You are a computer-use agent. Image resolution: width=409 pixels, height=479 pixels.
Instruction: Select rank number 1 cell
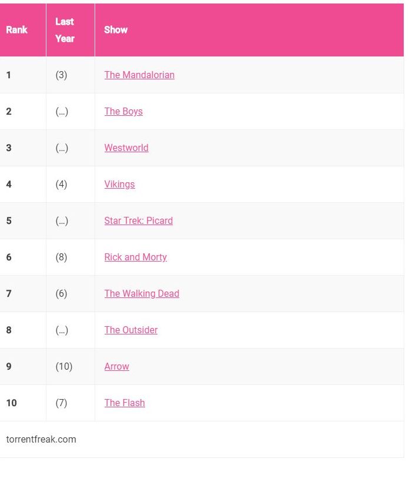(9, 75)
